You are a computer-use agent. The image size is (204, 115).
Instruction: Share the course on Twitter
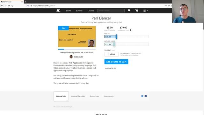[142, 96]
